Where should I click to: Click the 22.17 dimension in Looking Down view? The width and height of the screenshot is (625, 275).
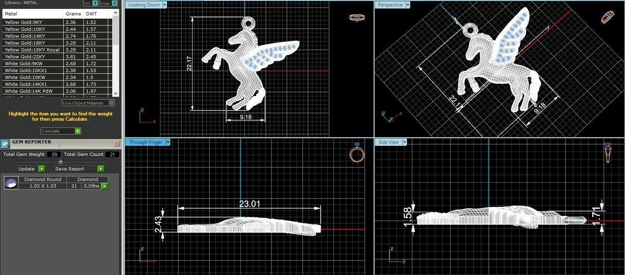(189, 64)
